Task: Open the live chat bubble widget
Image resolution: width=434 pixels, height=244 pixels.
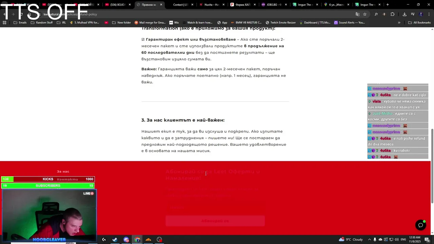Action: 421,225
